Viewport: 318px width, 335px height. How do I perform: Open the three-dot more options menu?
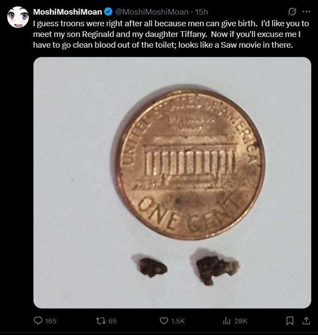[x=306, y=12]
